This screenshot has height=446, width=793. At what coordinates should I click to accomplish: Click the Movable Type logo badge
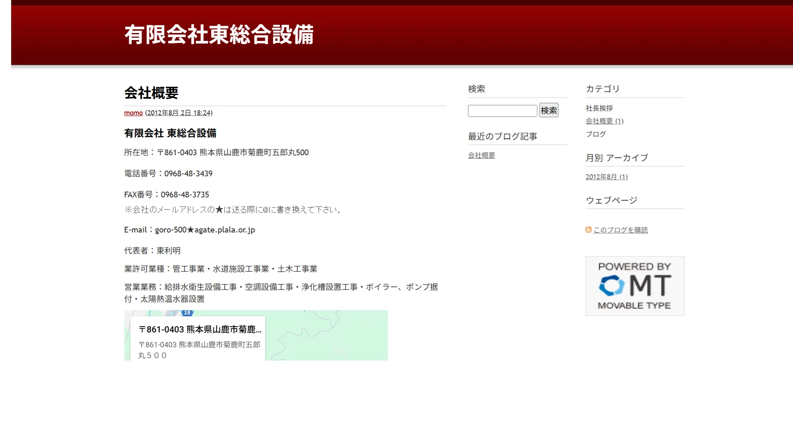pyautogui.click(x=635, y=286)
